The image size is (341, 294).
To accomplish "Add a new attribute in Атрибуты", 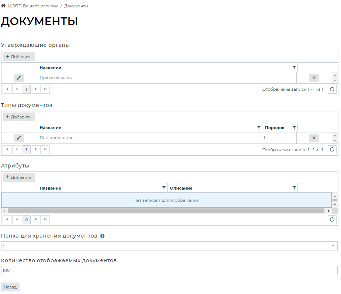I will [x=19, y=177].
